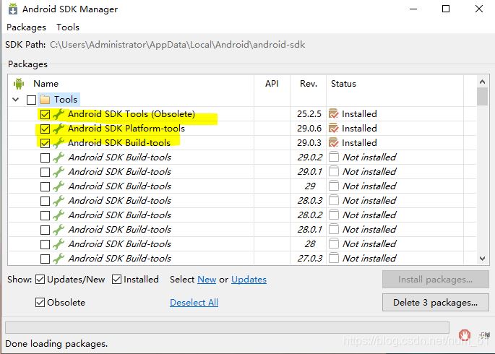Viewport: 495px width, 354px height.
Task: Click the loading progress bar
Action: point(227,327)
